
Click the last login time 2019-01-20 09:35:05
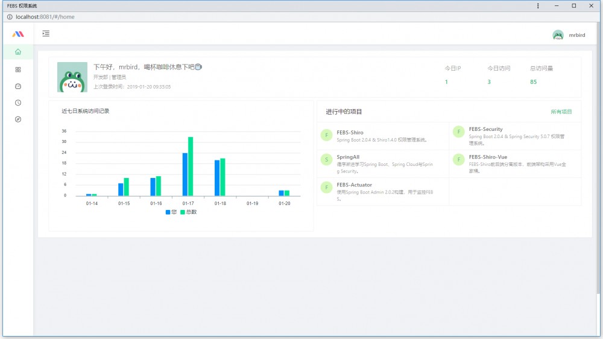click(x=149, y=87)
